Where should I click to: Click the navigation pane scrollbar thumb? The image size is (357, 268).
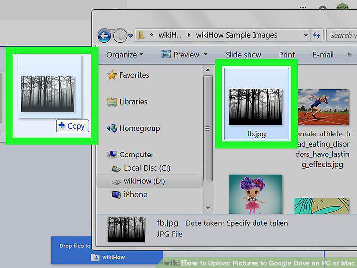click(x=207, y=129)
